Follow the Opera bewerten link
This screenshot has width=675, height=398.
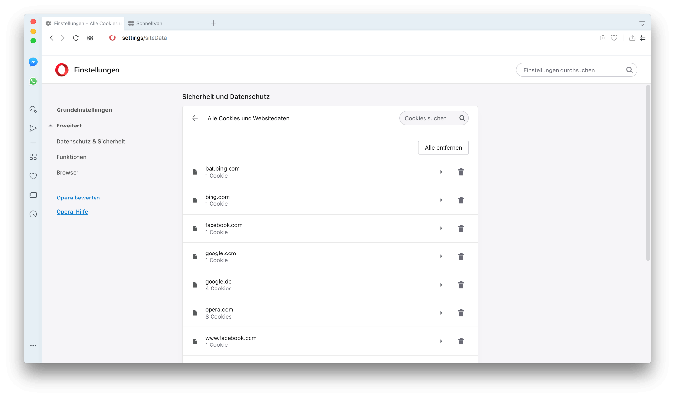(78, 198)
